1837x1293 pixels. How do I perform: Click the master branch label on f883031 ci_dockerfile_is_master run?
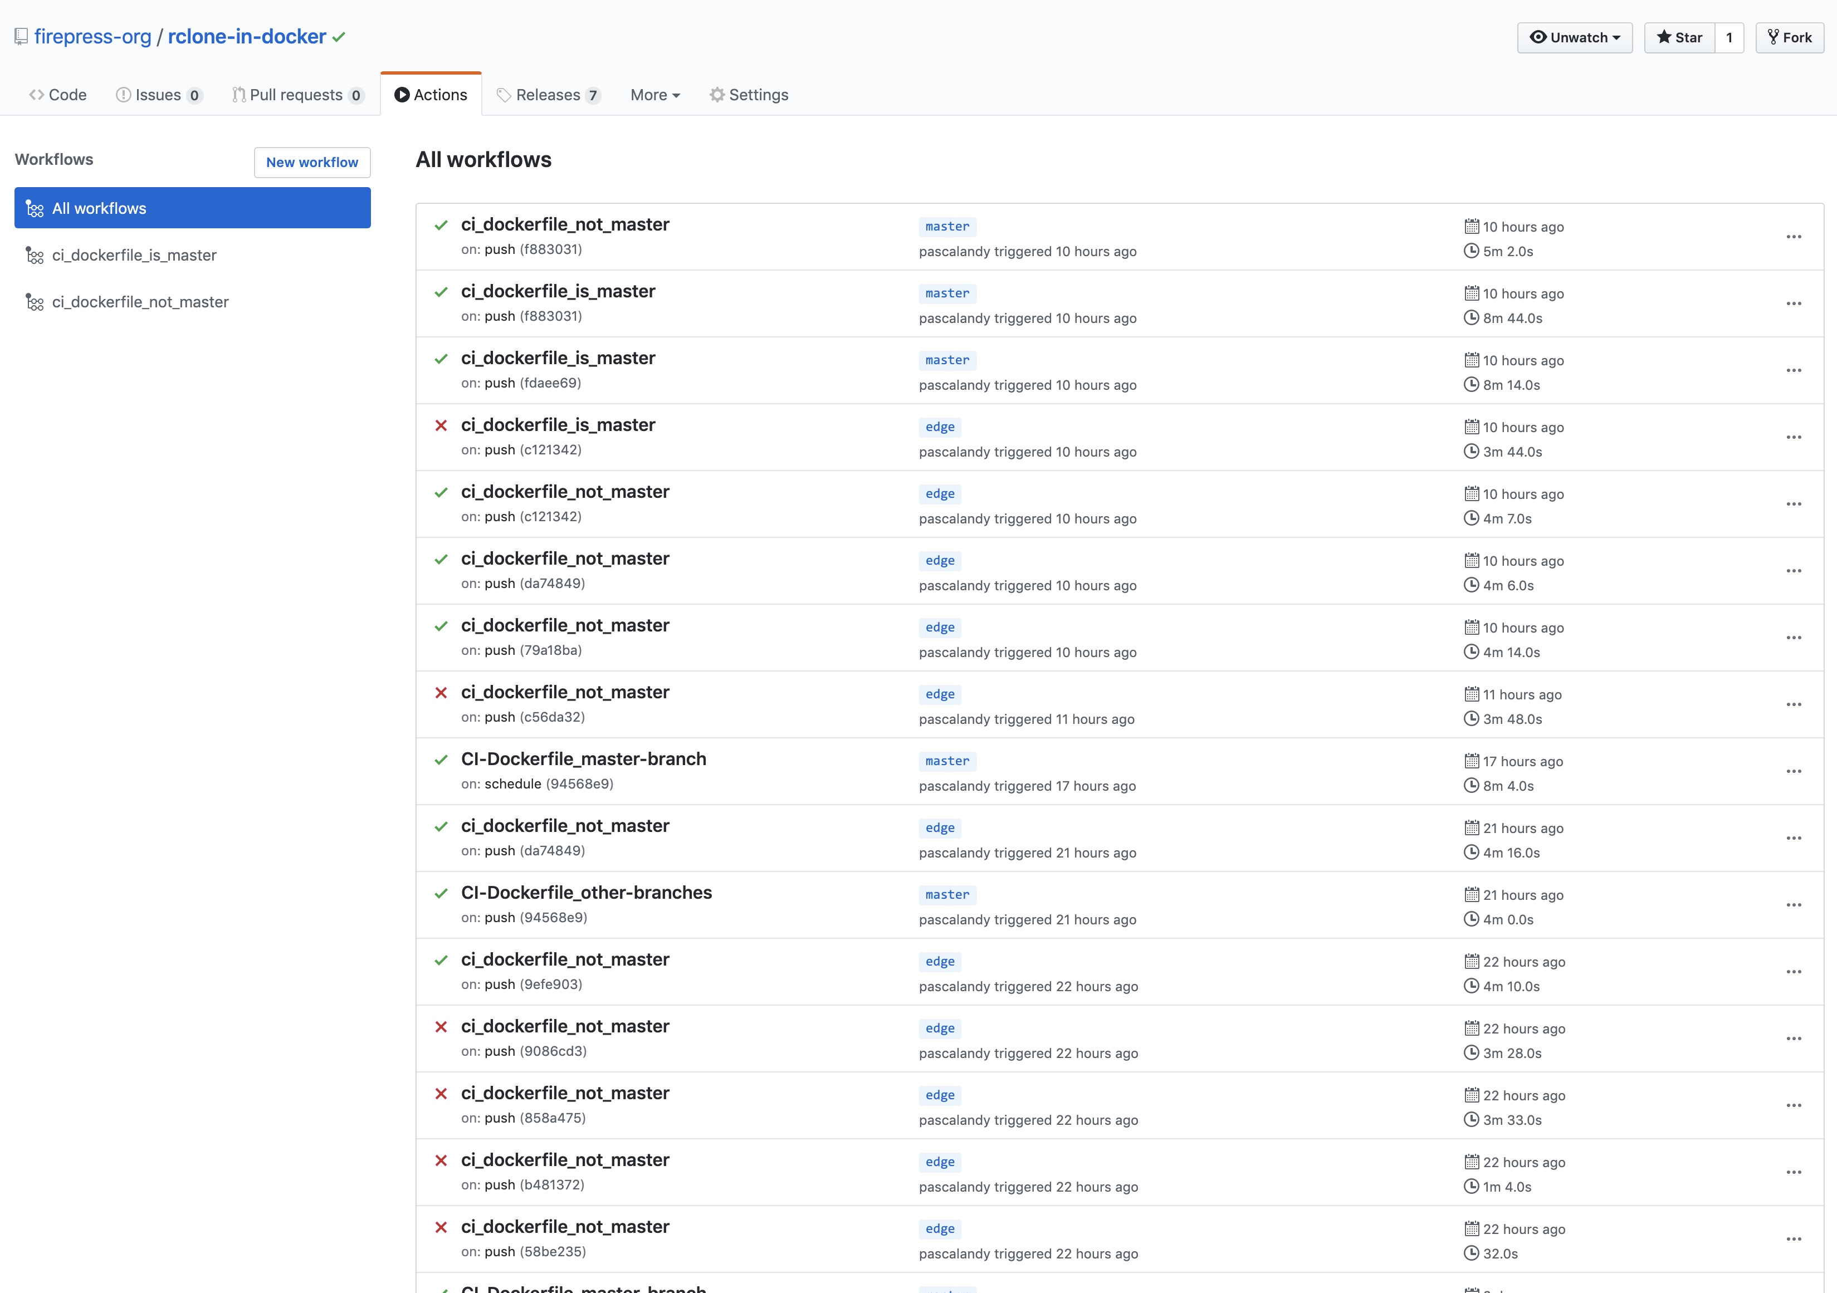(x=947, y=293)
